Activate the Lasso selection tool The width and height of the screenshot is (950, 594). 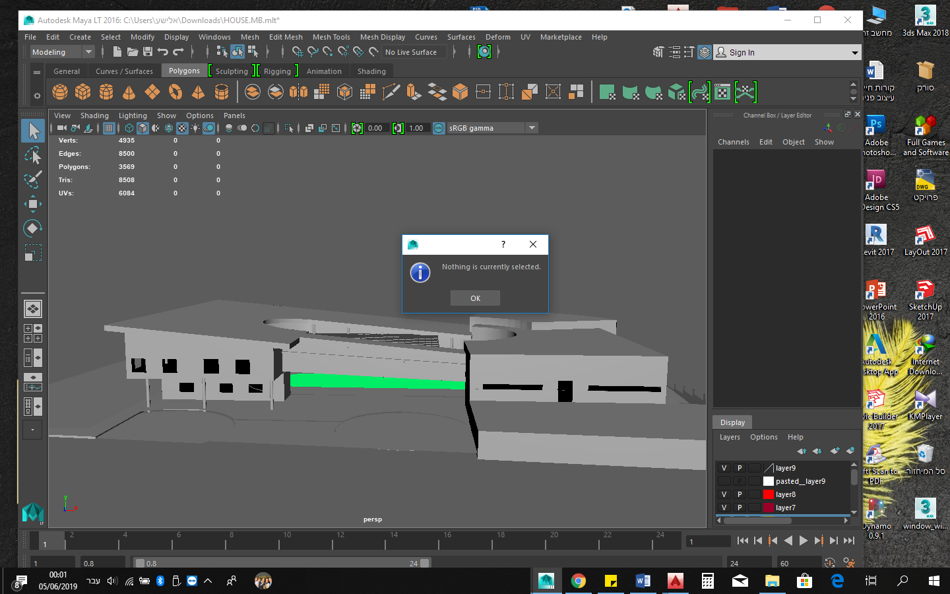pyautogui.click(x=32, y=155)
